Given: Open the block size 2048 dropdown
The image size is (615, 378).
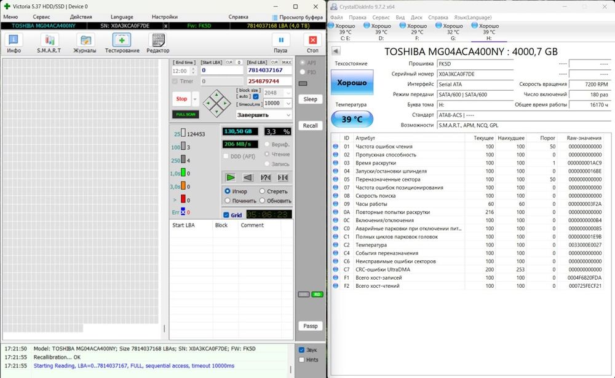Looking at the screenshot, I should [x=288, y=93].
